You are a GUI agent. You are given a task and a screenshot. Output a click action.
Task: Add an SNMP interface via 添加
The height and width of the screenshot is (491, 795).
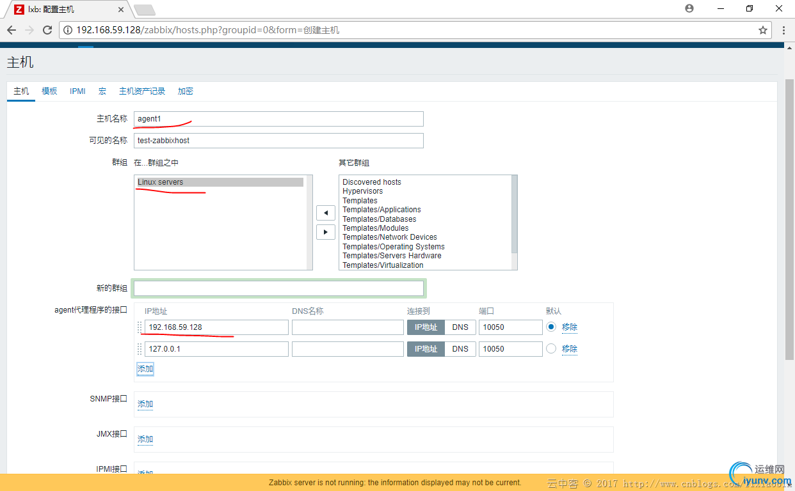145,404
